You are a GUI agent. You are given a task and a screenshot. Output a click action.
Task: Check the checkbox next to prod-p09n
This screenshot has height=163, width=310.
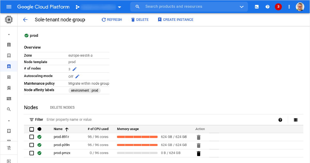coord(32,145)
